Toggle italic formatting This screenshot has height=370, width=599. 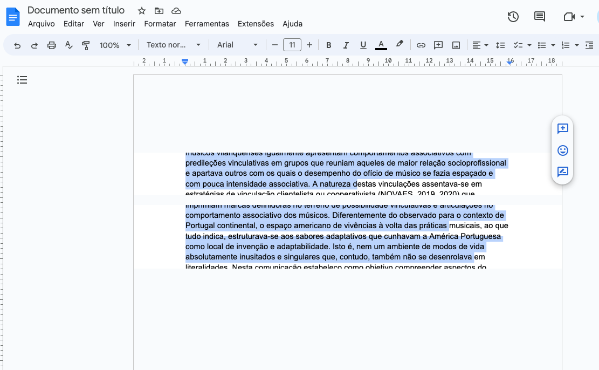tap(346, 45)
